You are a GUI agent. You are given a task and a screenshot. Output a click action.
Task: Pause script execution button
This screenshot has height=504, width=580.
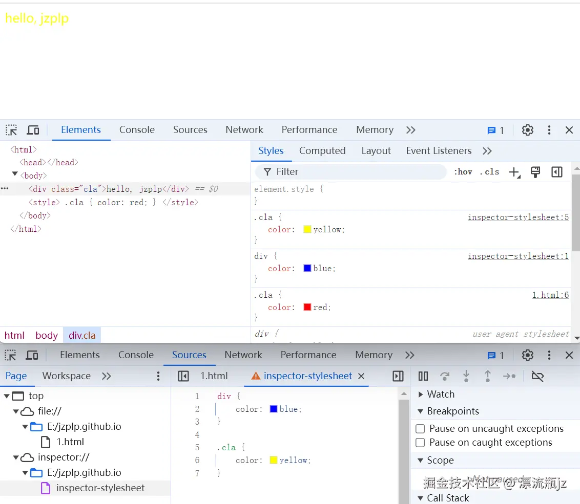pyautogui.click(x=423, y=376)
